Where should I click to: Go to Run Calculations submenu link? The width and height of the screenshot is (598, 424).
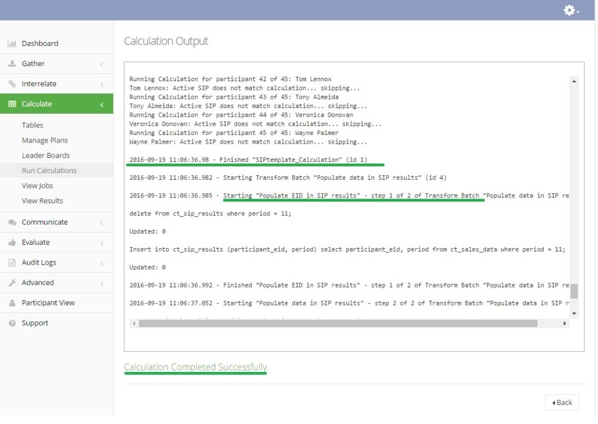(49, 171)
